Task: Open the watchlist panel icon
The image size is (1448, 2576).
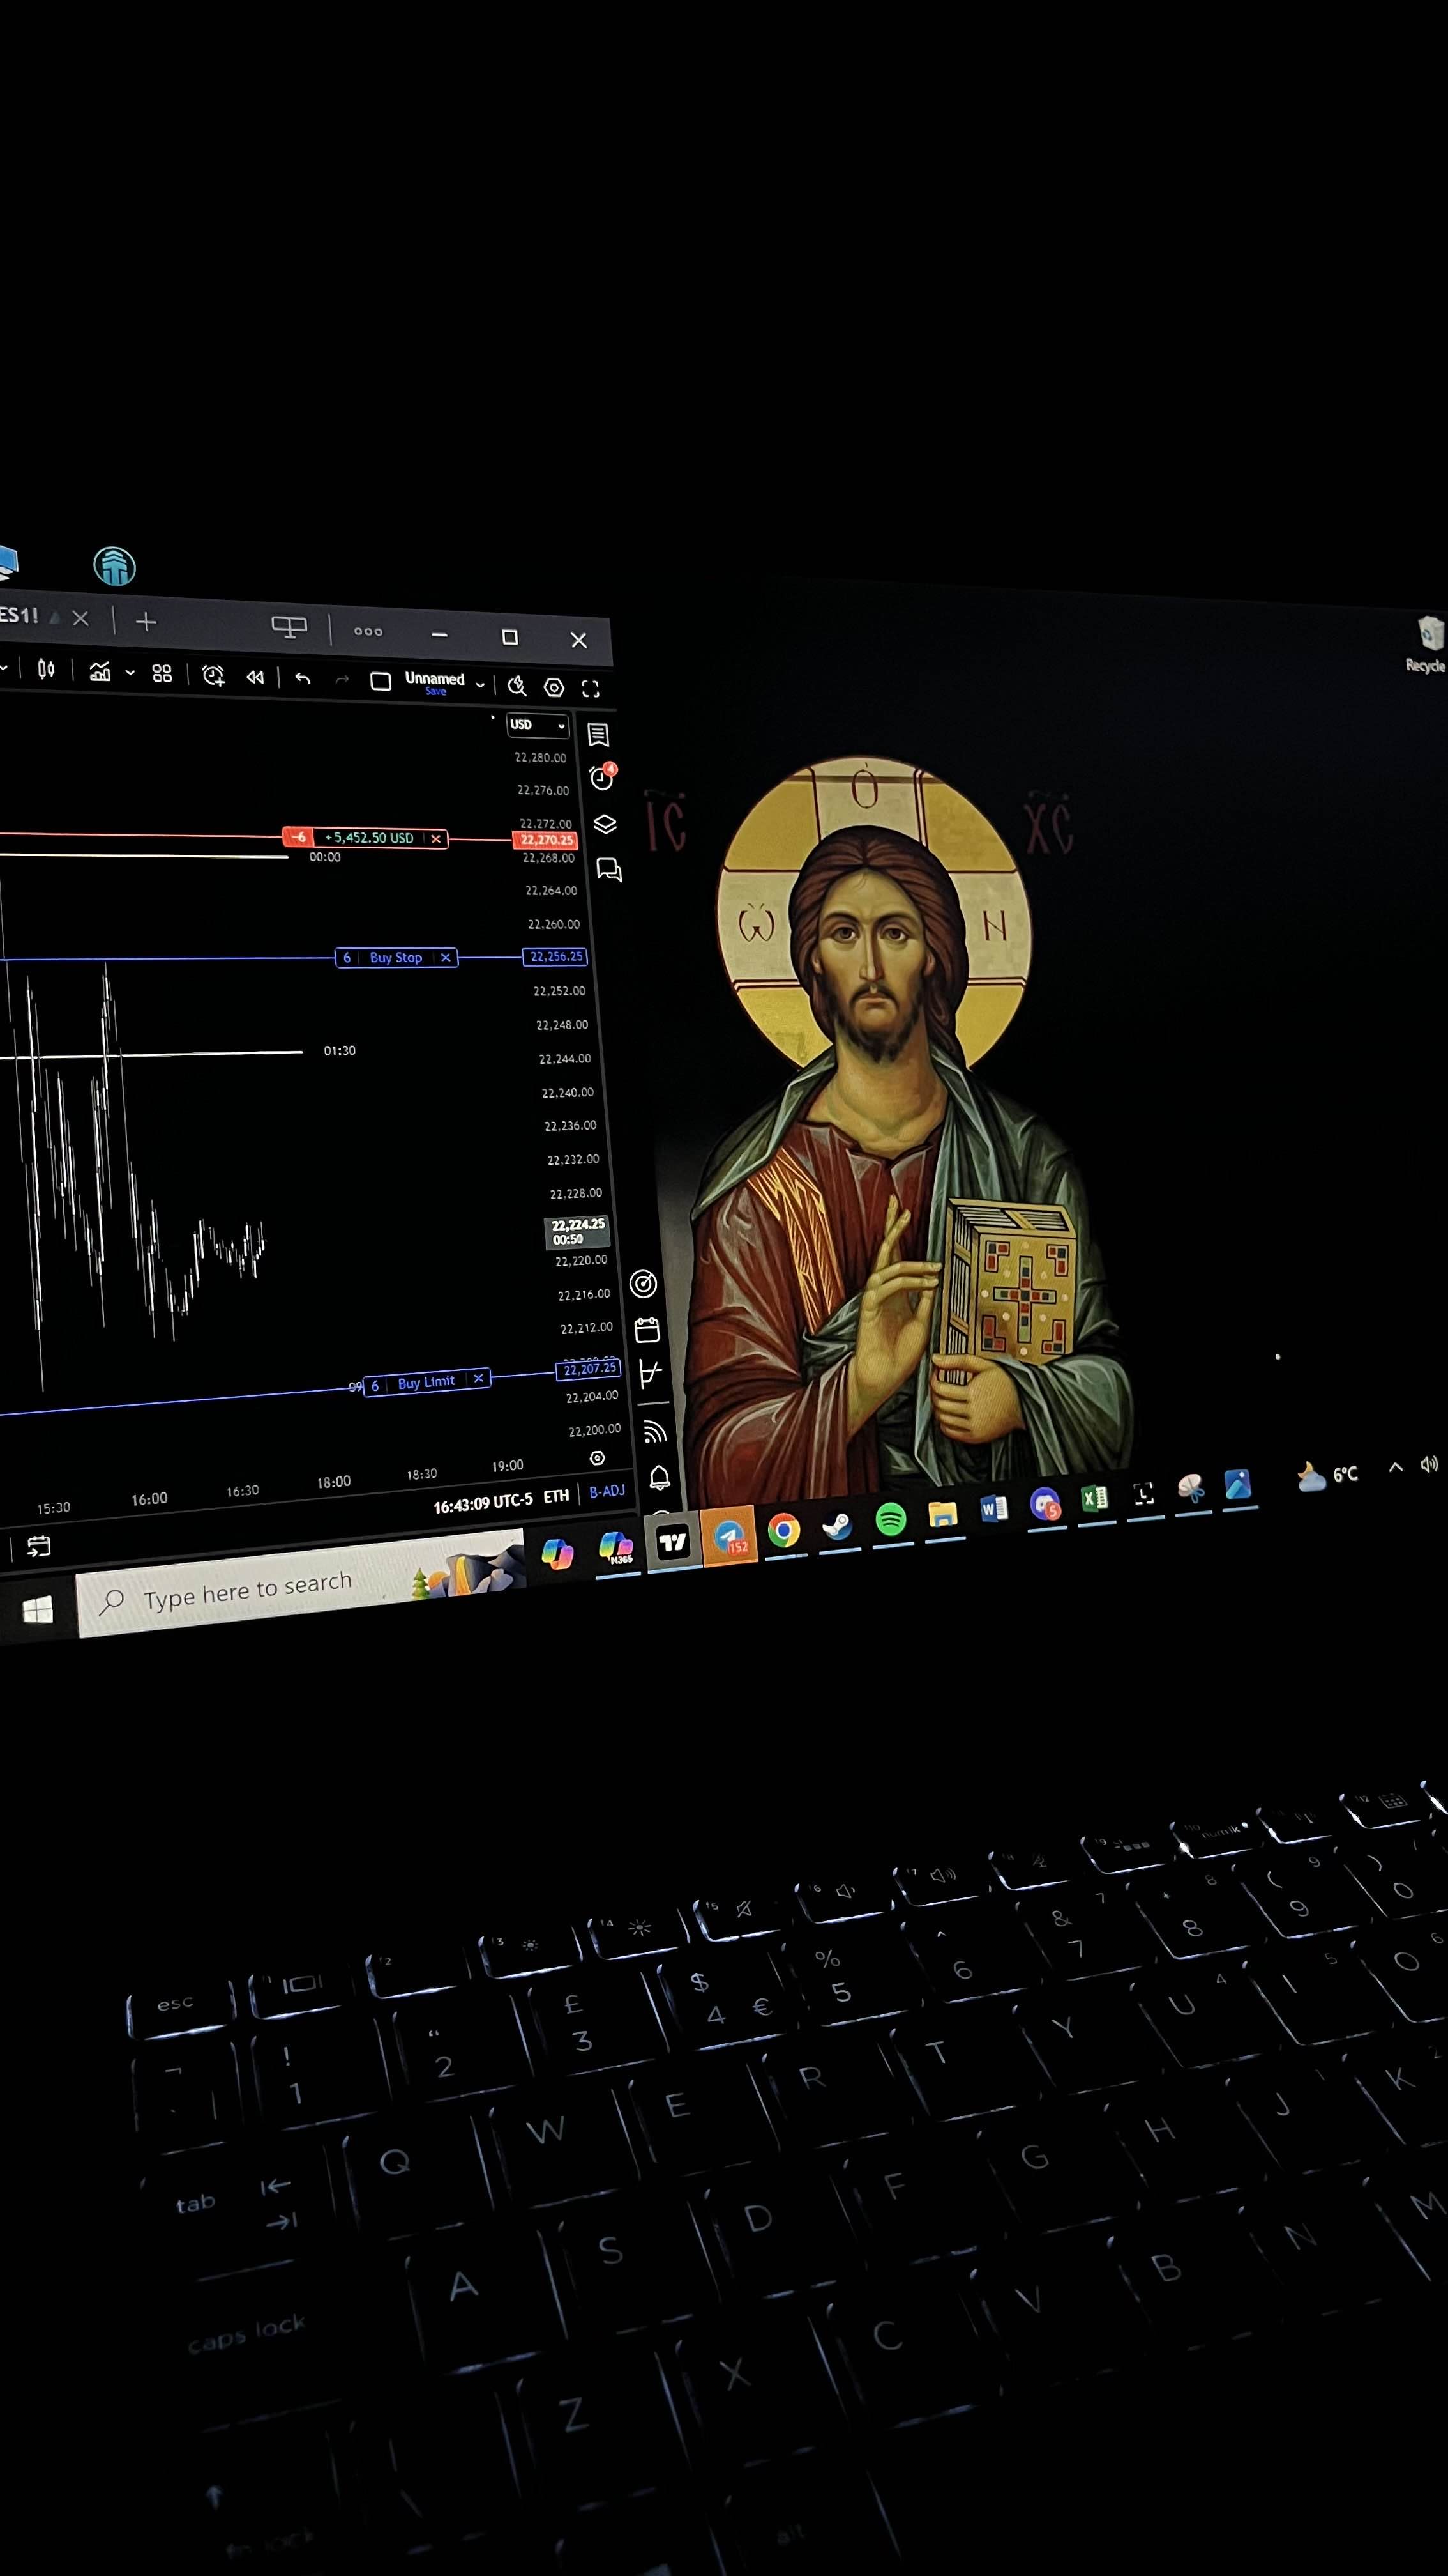Action: 599,735
